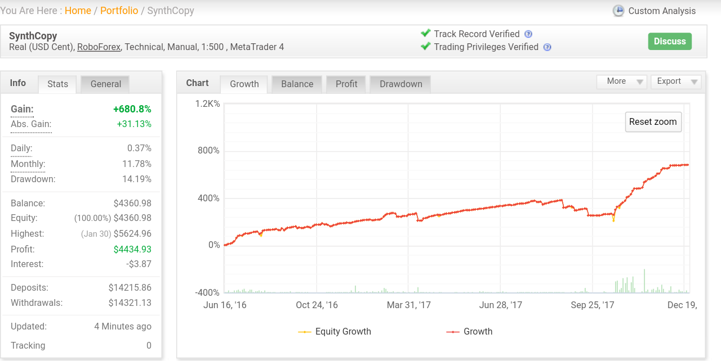Screen dimensions: 721x361
Task: Click the Trading Privileges Verified help icon
Action: pos(547,47)
